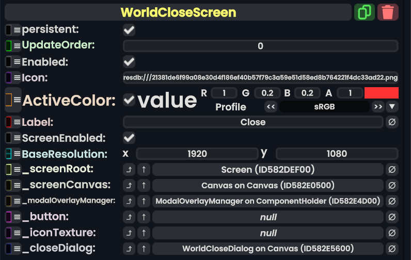Click the UpdateOrder value field
This screenshot has width=411, height=260.
(x=261, y=46)
